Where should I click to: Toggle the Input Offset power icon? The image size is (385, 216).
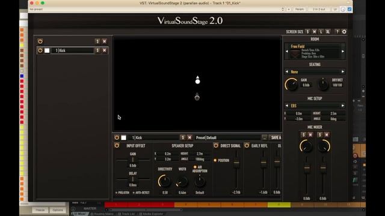point(117,145)
